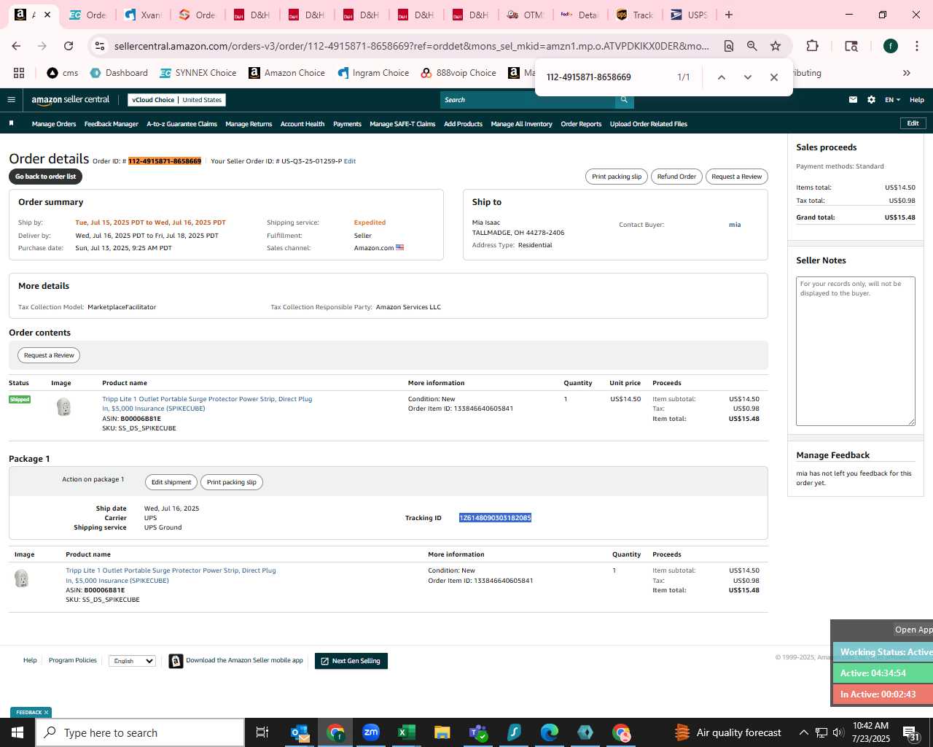
Task: Open the Amazon Choice bookmark
Action: click(287, 73)
